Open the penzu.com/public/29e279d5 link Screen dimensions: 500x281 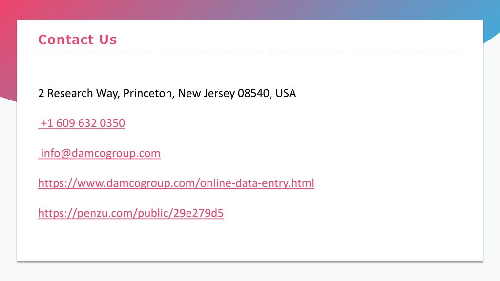(x=131, y=213)
